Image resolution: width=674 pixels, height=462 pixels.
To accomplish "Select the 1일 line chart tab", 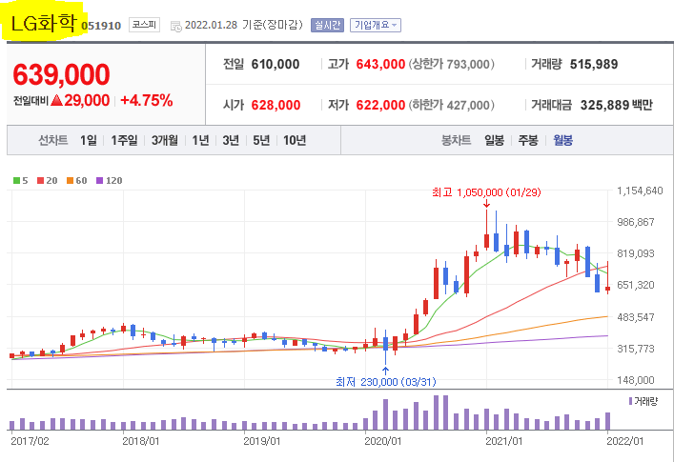I will coord(89,140).
